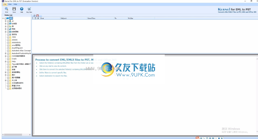Select the AnyMP4patch folder name
Screen dimensions: 258x139
[x=17, y=48]
